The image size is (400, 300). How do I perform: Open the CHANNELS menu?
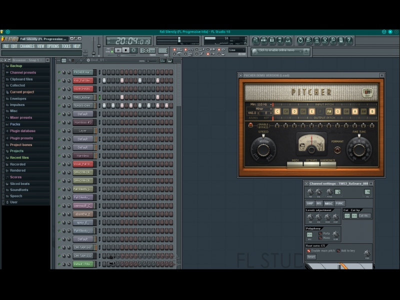click(27, 46)
